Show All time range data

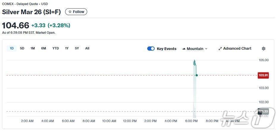coord(87,48)
